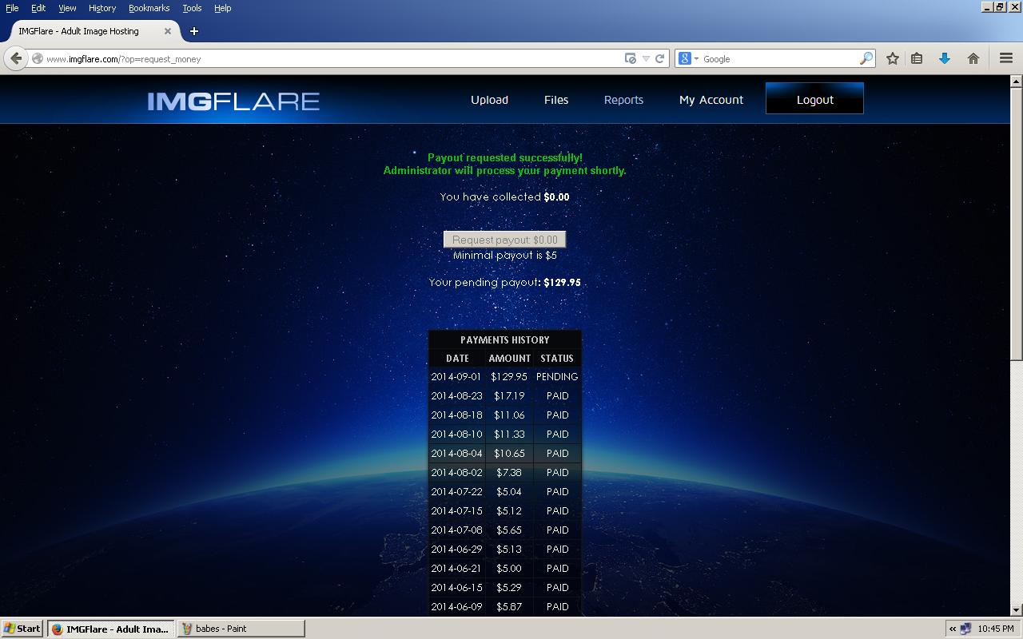
Task: Open a new tab with plus button
Action: [x=194, y=31]
